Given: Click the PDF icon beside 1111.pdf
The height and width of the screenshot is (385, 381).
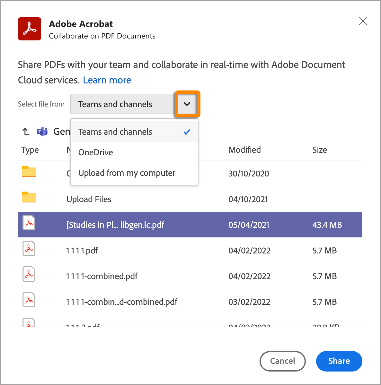Looking at the screenshot, I should pos(29,248).
